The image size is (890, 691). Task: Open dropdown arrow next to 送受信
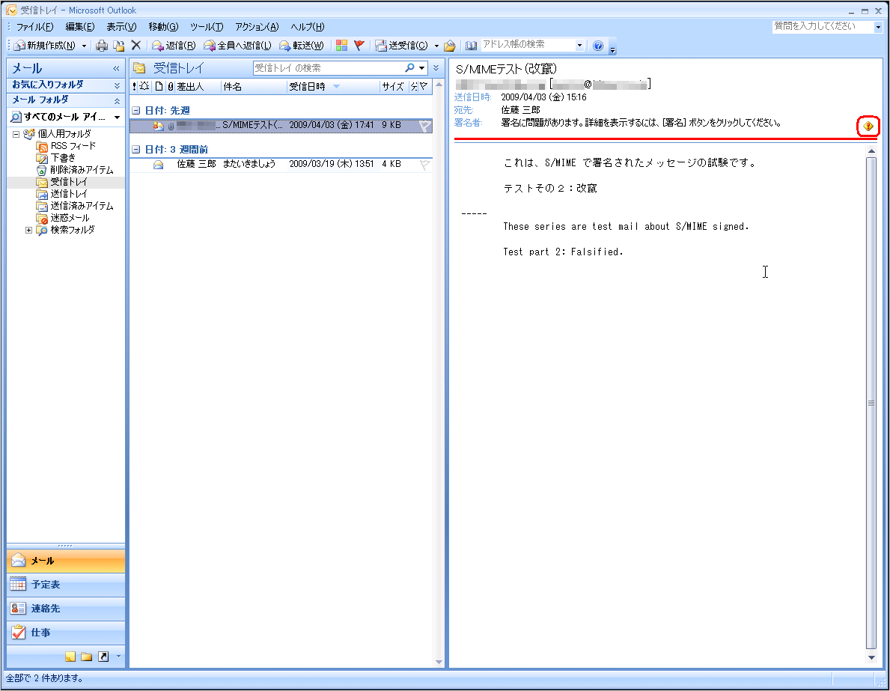[x=436, y=46]
